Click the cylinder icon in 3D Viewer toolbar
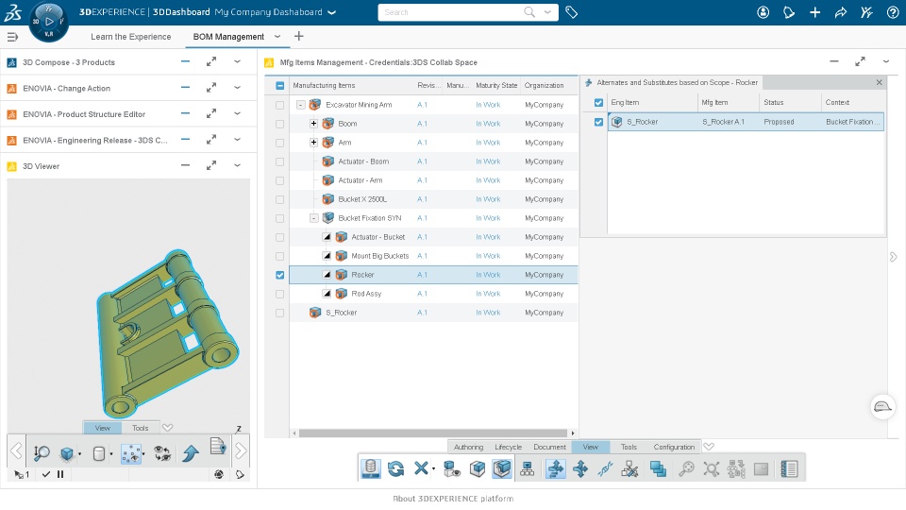This screenshot has height=510, width=906. click(99, 454)
